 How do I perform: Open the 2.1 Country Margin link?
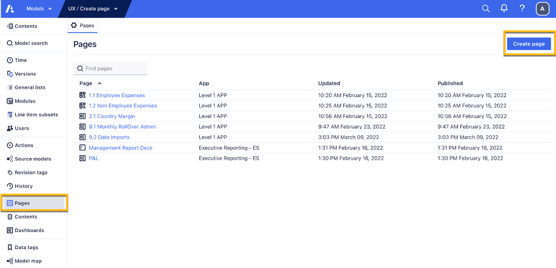pos(112,116)
